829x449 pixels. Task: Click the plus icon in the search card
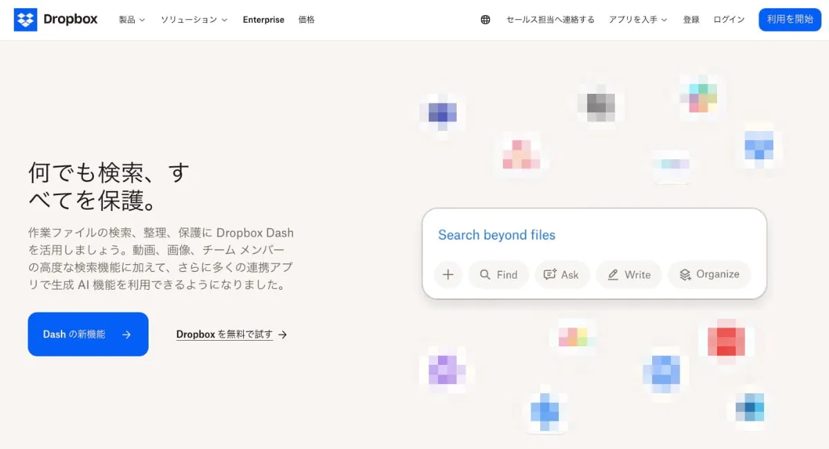pyautogui.click(x=448, y=275)
